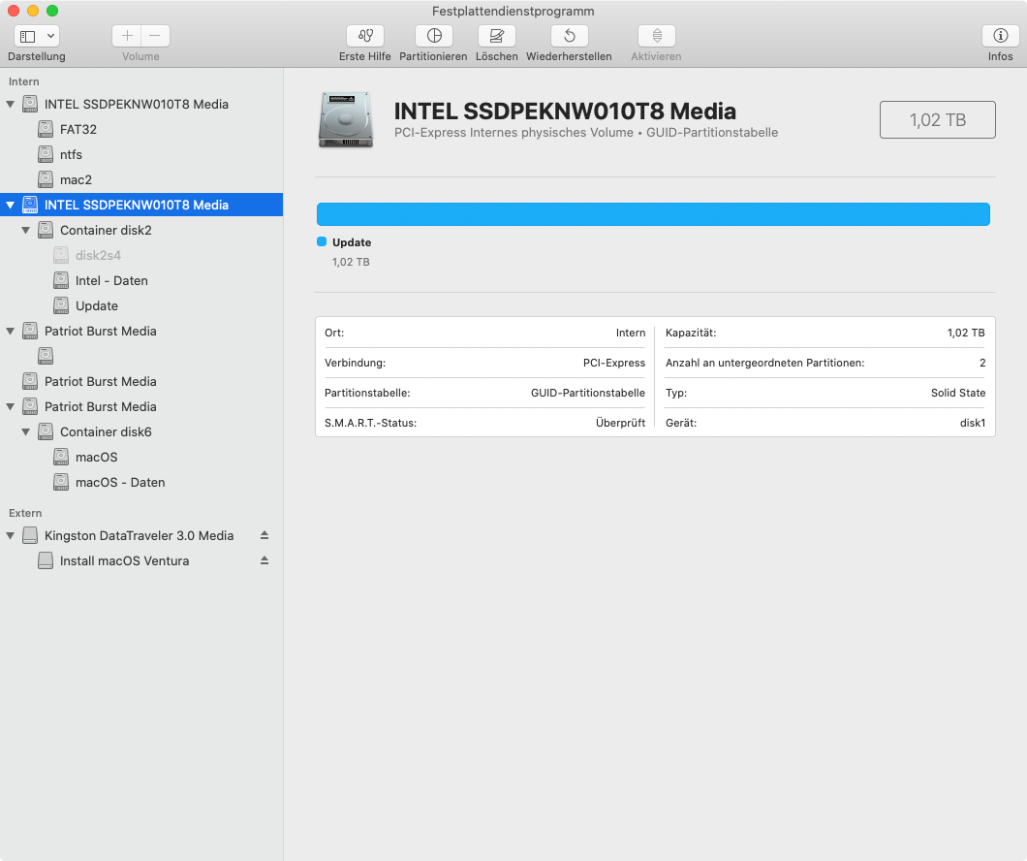Collapse the Container disk2 tree node
Viewport: 1027px width, 861px height.
(x=26, y=231)
